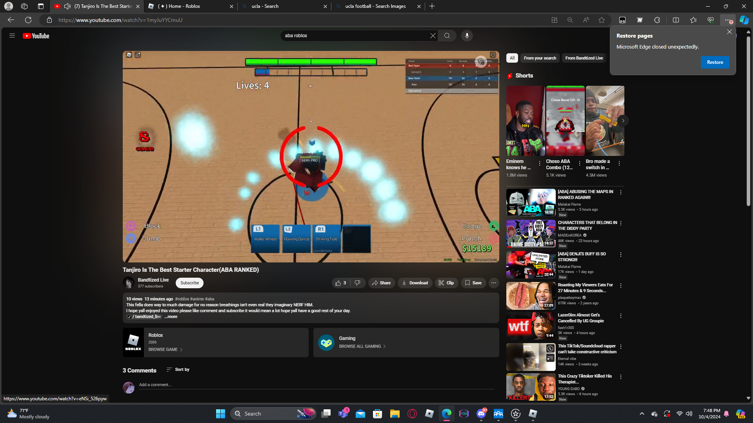This screenshot has width=753, height=423.
Task: Share the video
Action: click(x=382, y=283)
